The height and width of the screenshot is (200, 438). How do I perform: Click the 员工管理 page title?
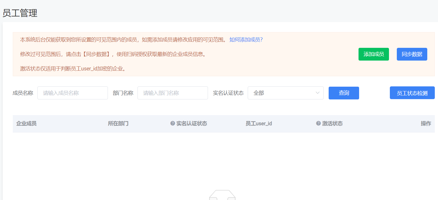pyautogui.click(x=20, y=13)
